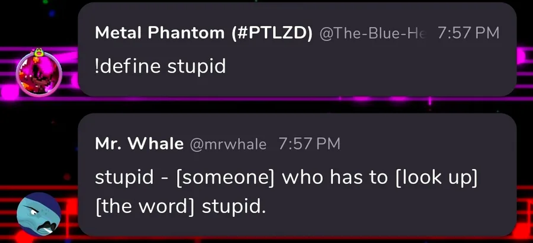Click the word 'stupid' starting Mr. Whale's reply

[124, 178]
